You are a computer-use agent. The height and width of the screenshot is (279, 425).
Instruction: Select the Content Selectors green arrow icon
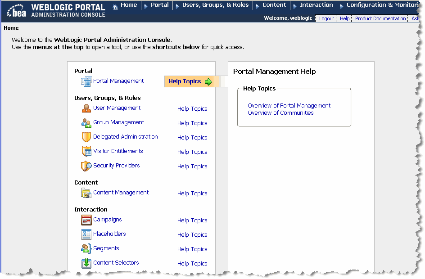[x=86, y=263]
